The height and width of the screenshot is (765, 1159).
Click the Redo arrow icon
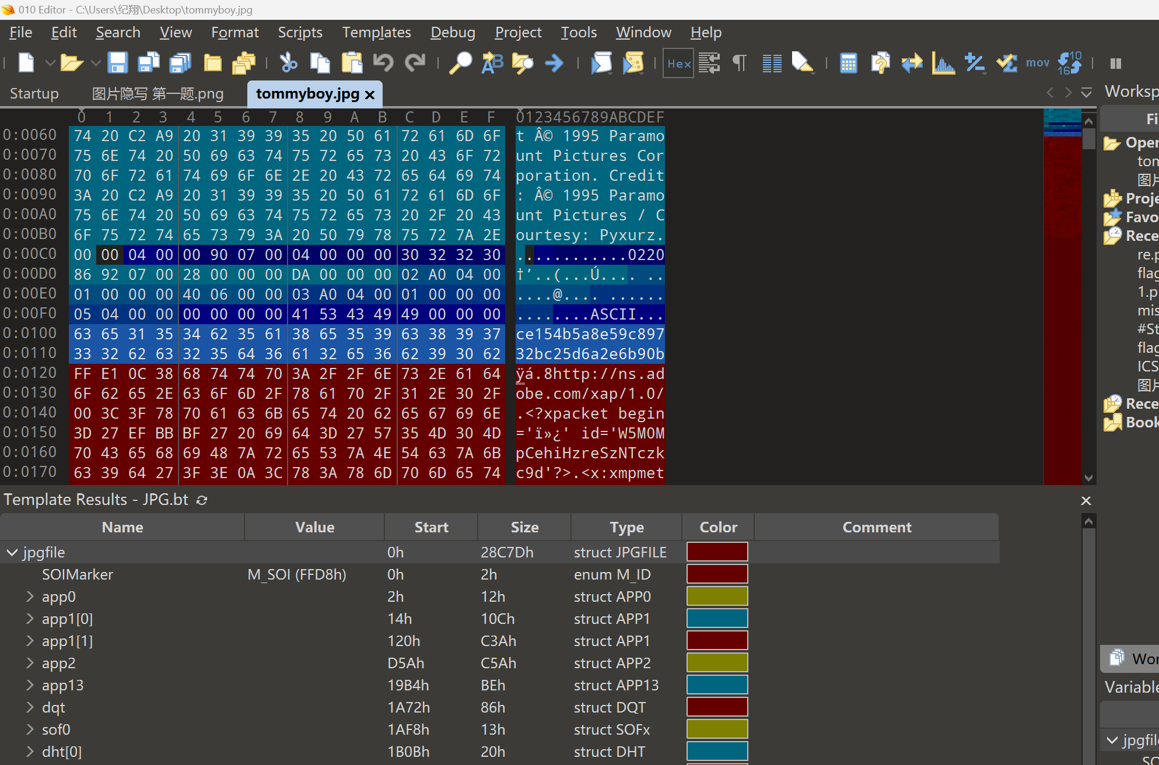(415, 62)
